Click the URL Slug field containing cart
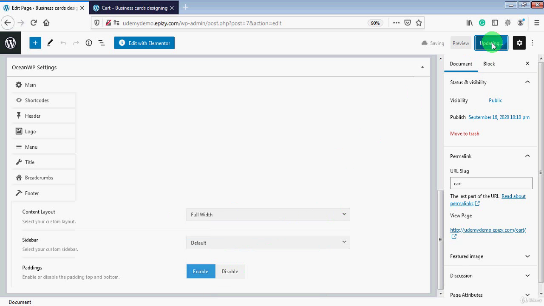Viewport: 544px width, 306px height. (x=491, y=183)
